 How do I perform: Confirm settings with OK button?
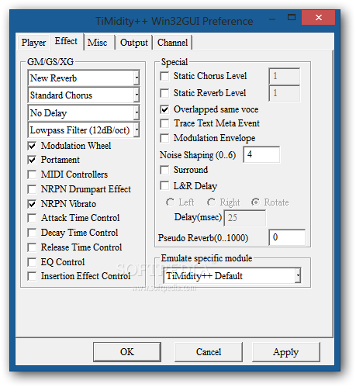[x=127, y=351]
